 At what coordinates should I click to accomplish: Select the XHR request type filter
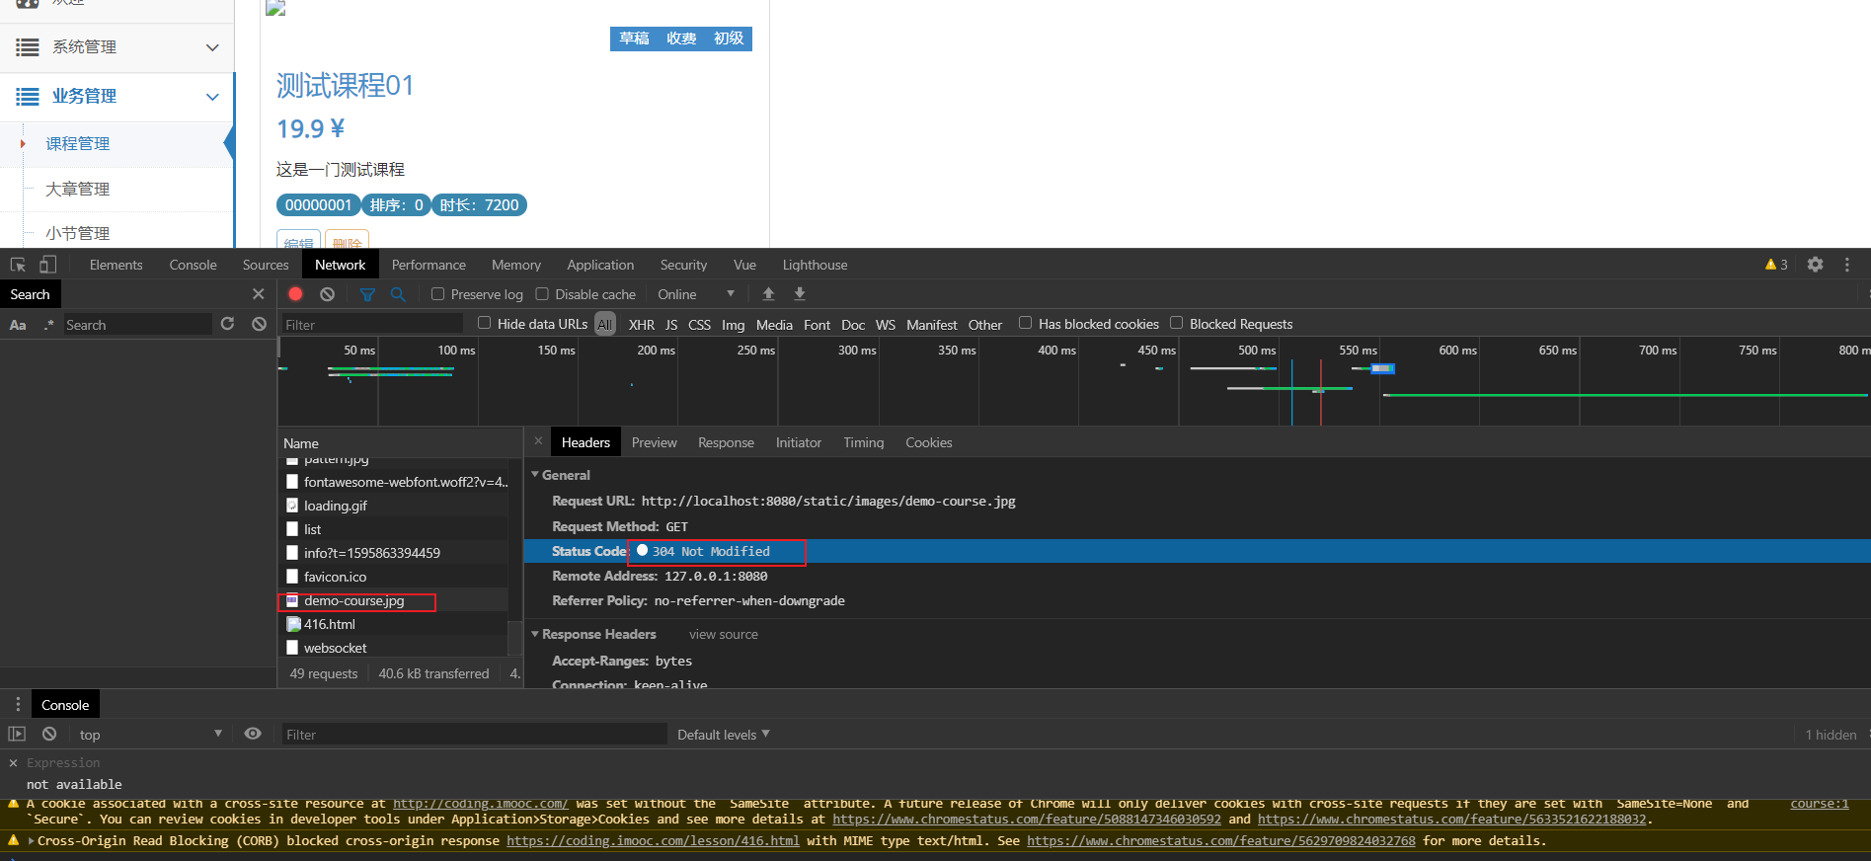pos(642,325)
